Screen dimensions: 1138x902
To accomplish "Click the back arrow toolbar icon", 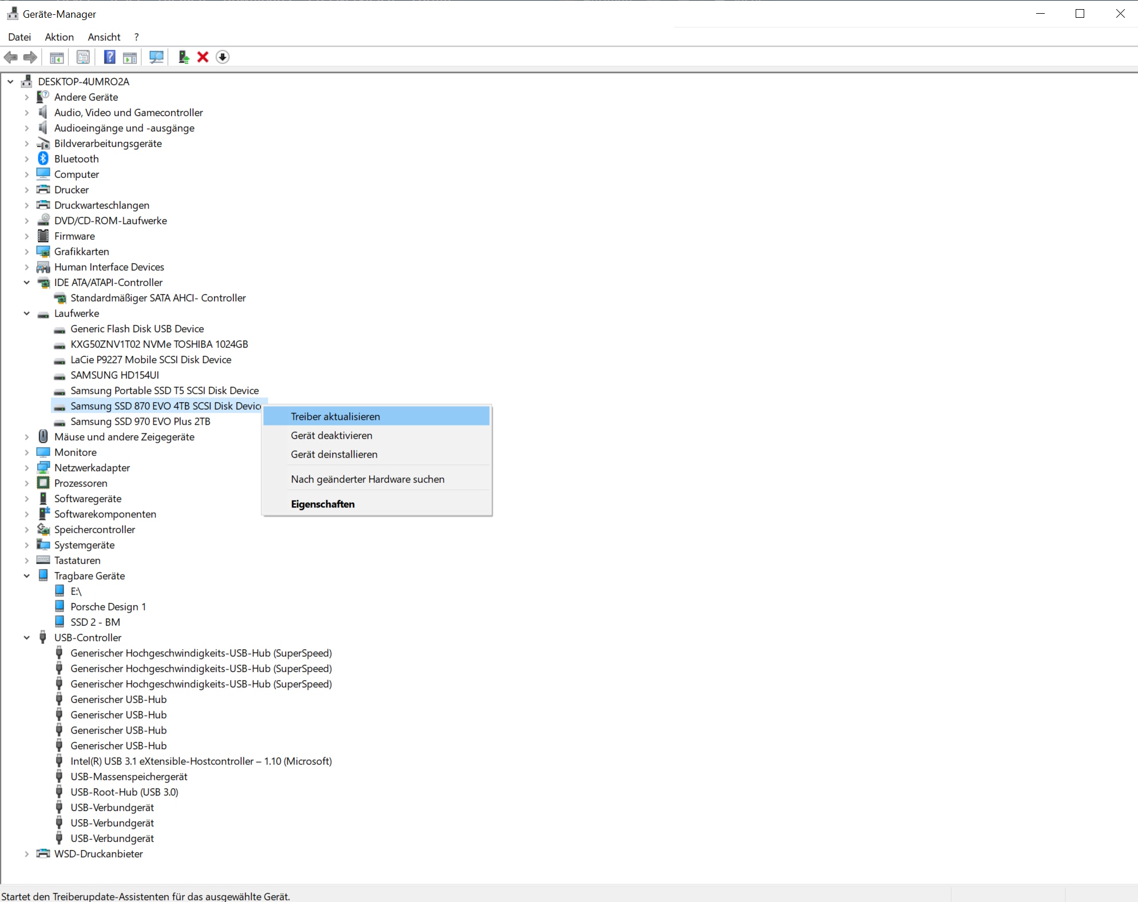I will point(11,57).
